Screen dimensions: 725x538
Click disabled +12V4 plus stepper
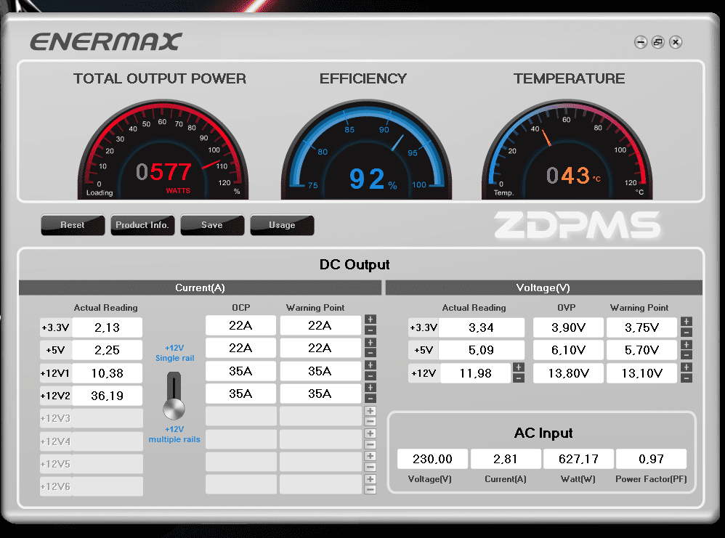(x=370, y=433)
